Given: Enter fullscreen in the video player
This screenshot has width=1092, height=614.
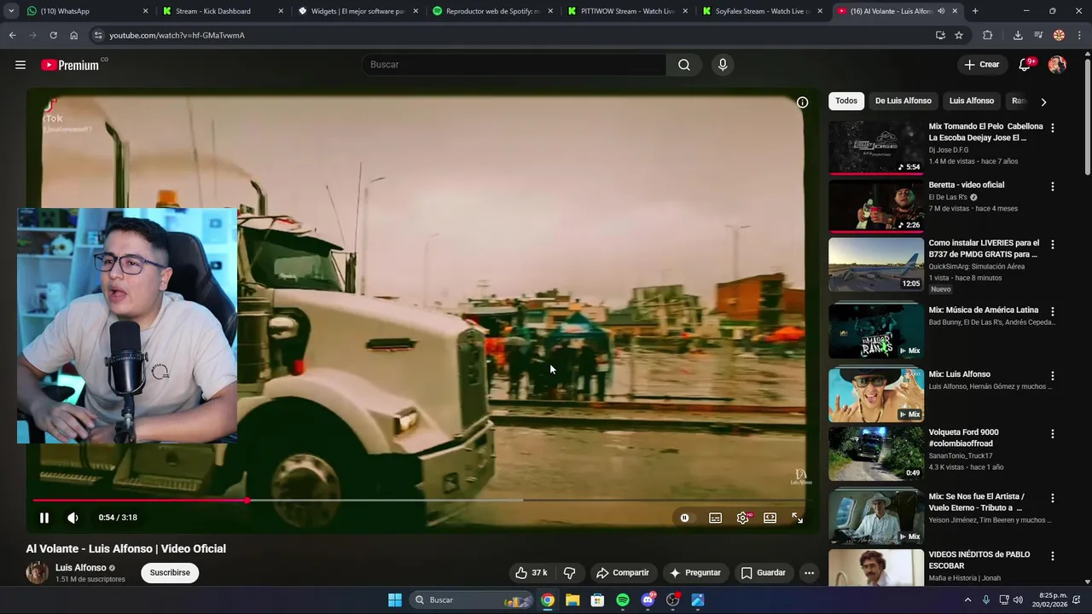Looking at the screenshot, I should click(x=797, y=518).
